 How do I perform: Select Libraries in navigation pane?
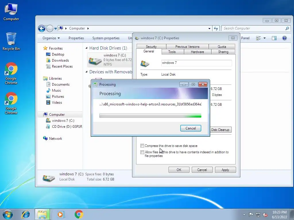coord(55,78)
